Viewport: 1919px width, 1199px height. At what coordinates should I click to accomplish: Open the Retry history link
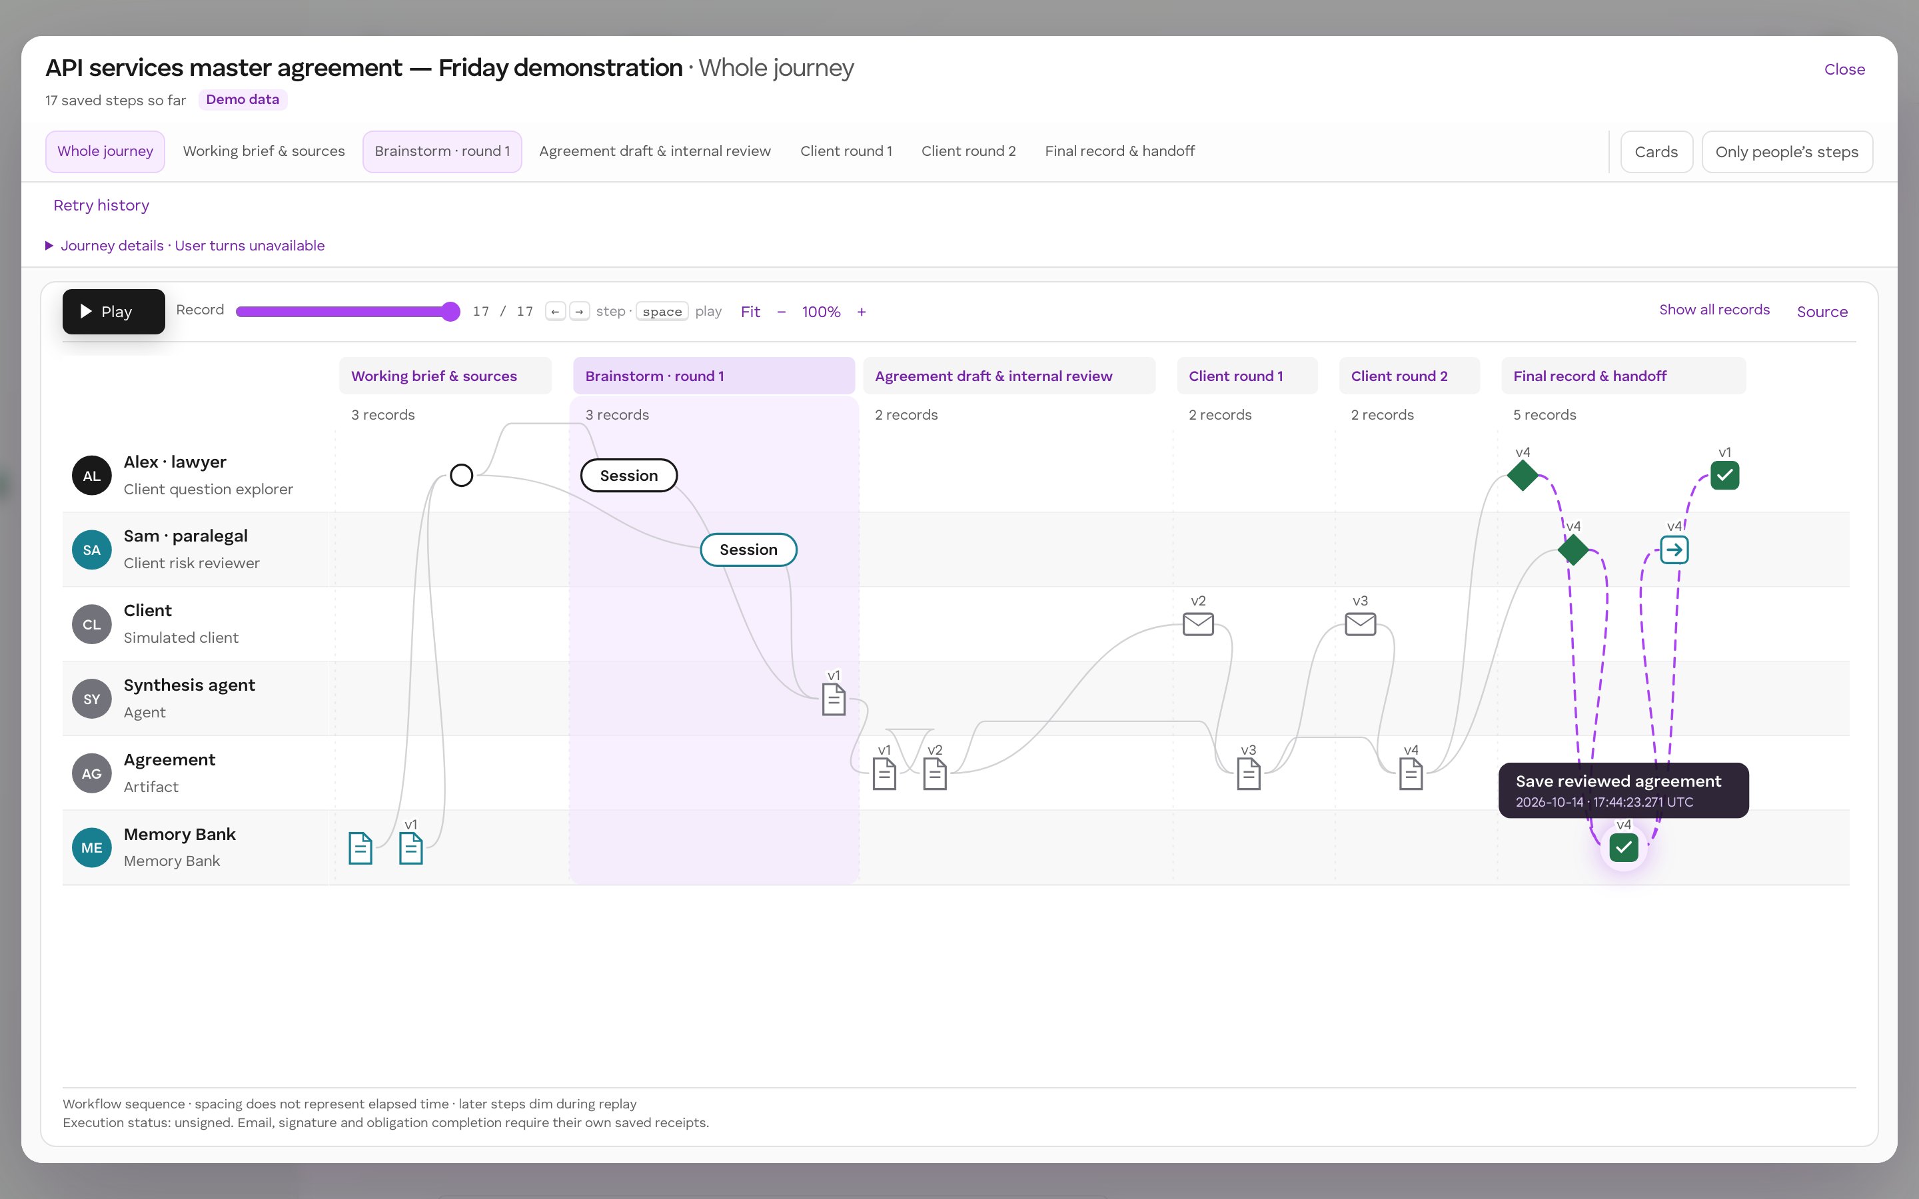[x=101, y=205]
